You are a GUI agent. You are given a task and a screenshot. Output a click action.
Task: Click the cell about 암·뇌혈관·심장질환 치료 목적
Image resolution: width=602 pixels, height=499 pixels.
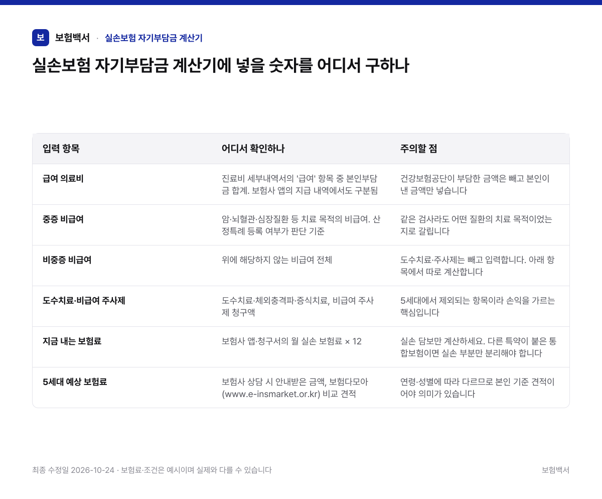pos(301,225)
